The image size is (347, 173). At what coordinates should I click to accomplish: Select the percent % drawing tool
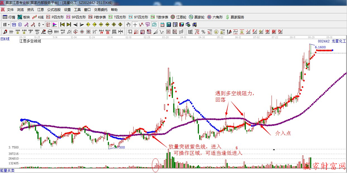[203, 32]
